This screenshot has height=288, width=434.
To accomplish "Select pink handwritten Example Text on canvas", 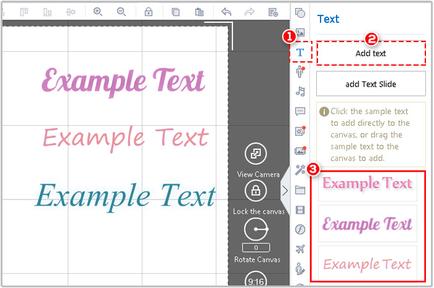I will 126,138.
